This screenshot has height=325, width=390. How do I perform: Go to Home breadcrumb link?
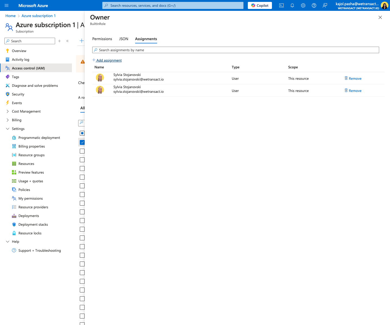point(11,16)
